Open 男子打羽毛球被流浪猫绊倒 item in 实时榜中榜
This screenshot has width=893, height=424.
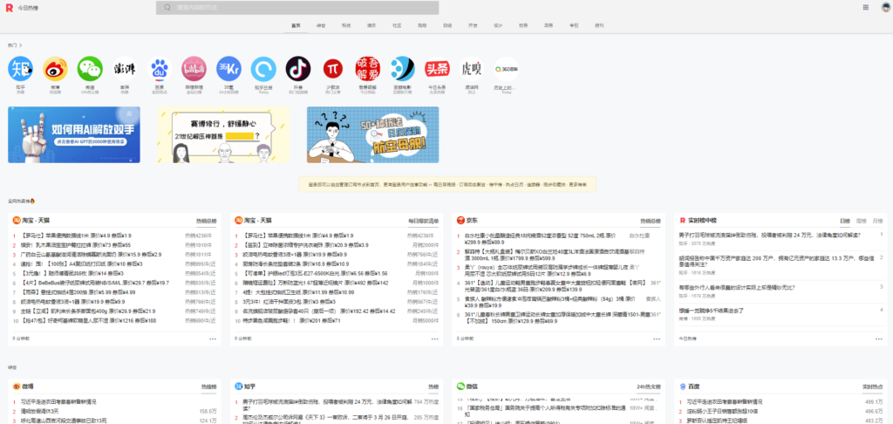[x=769, y=234]
